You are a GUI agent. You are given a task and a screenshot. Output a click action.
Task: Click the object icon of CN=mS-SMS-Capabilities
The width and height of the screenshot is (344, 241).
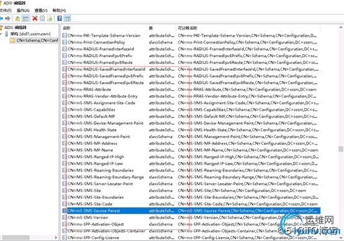[65, 109]
